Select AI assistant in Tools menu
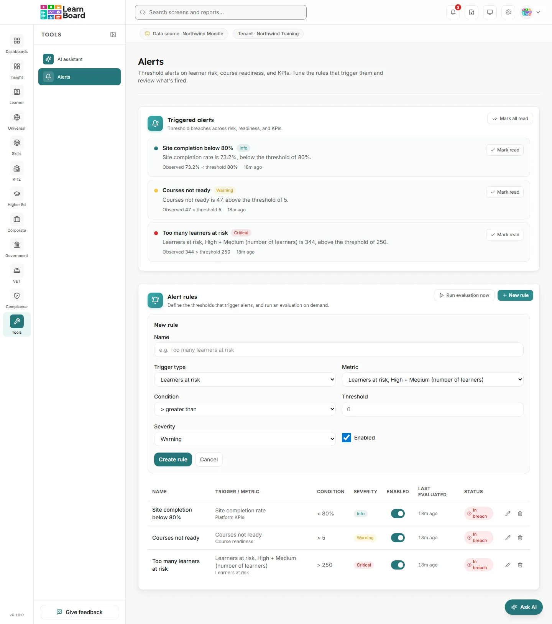 [x=79, y=59]
